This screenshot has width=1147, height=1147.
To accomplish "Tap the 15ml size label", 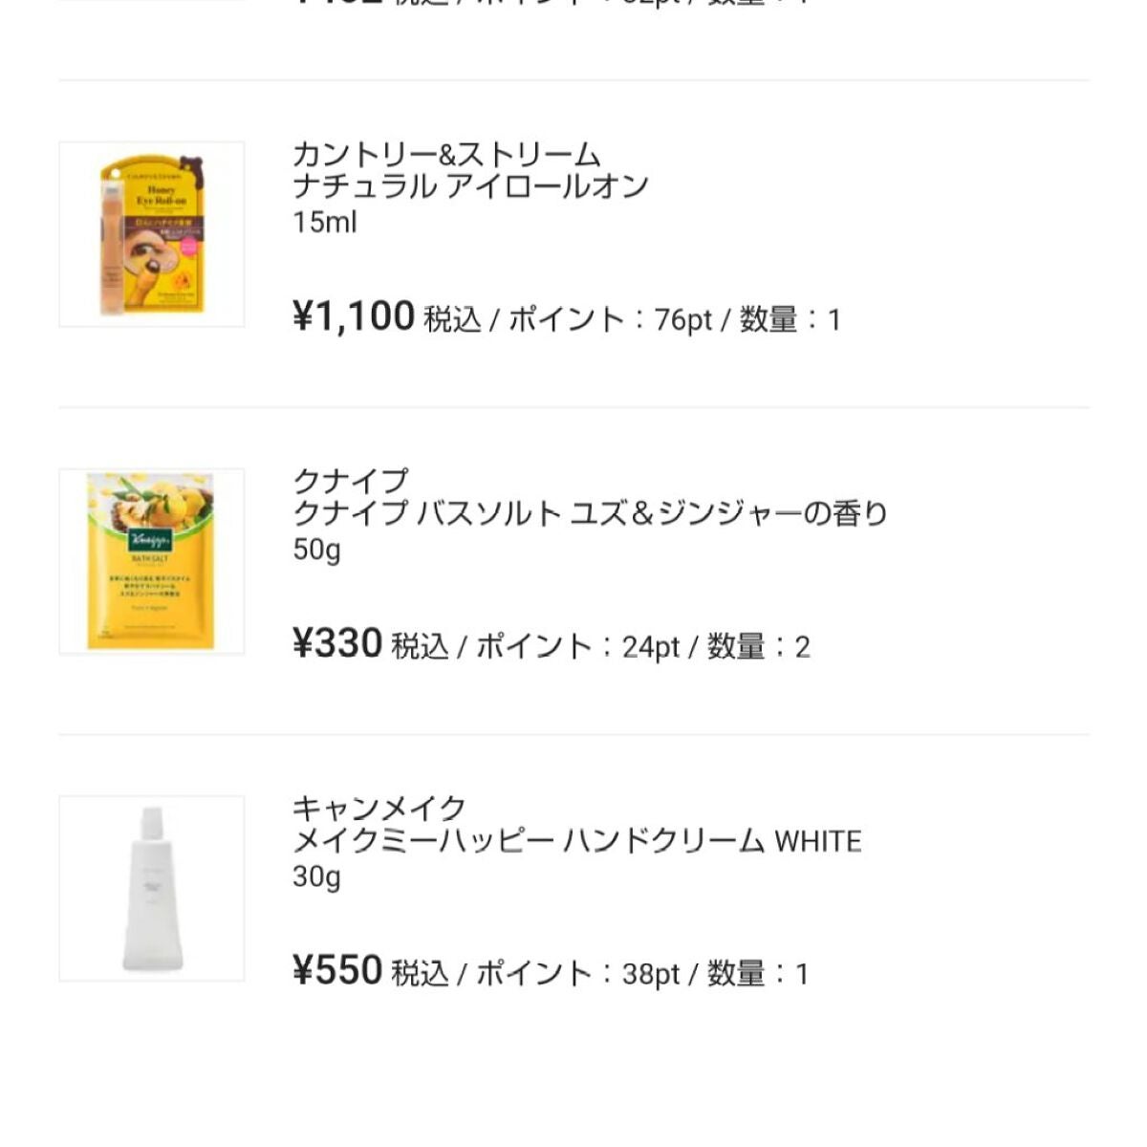I will click(324, 223).
